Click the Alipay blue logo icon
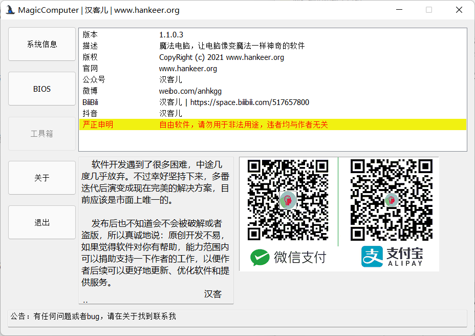Viewport: 475px width, 336px height. (372, 257)
